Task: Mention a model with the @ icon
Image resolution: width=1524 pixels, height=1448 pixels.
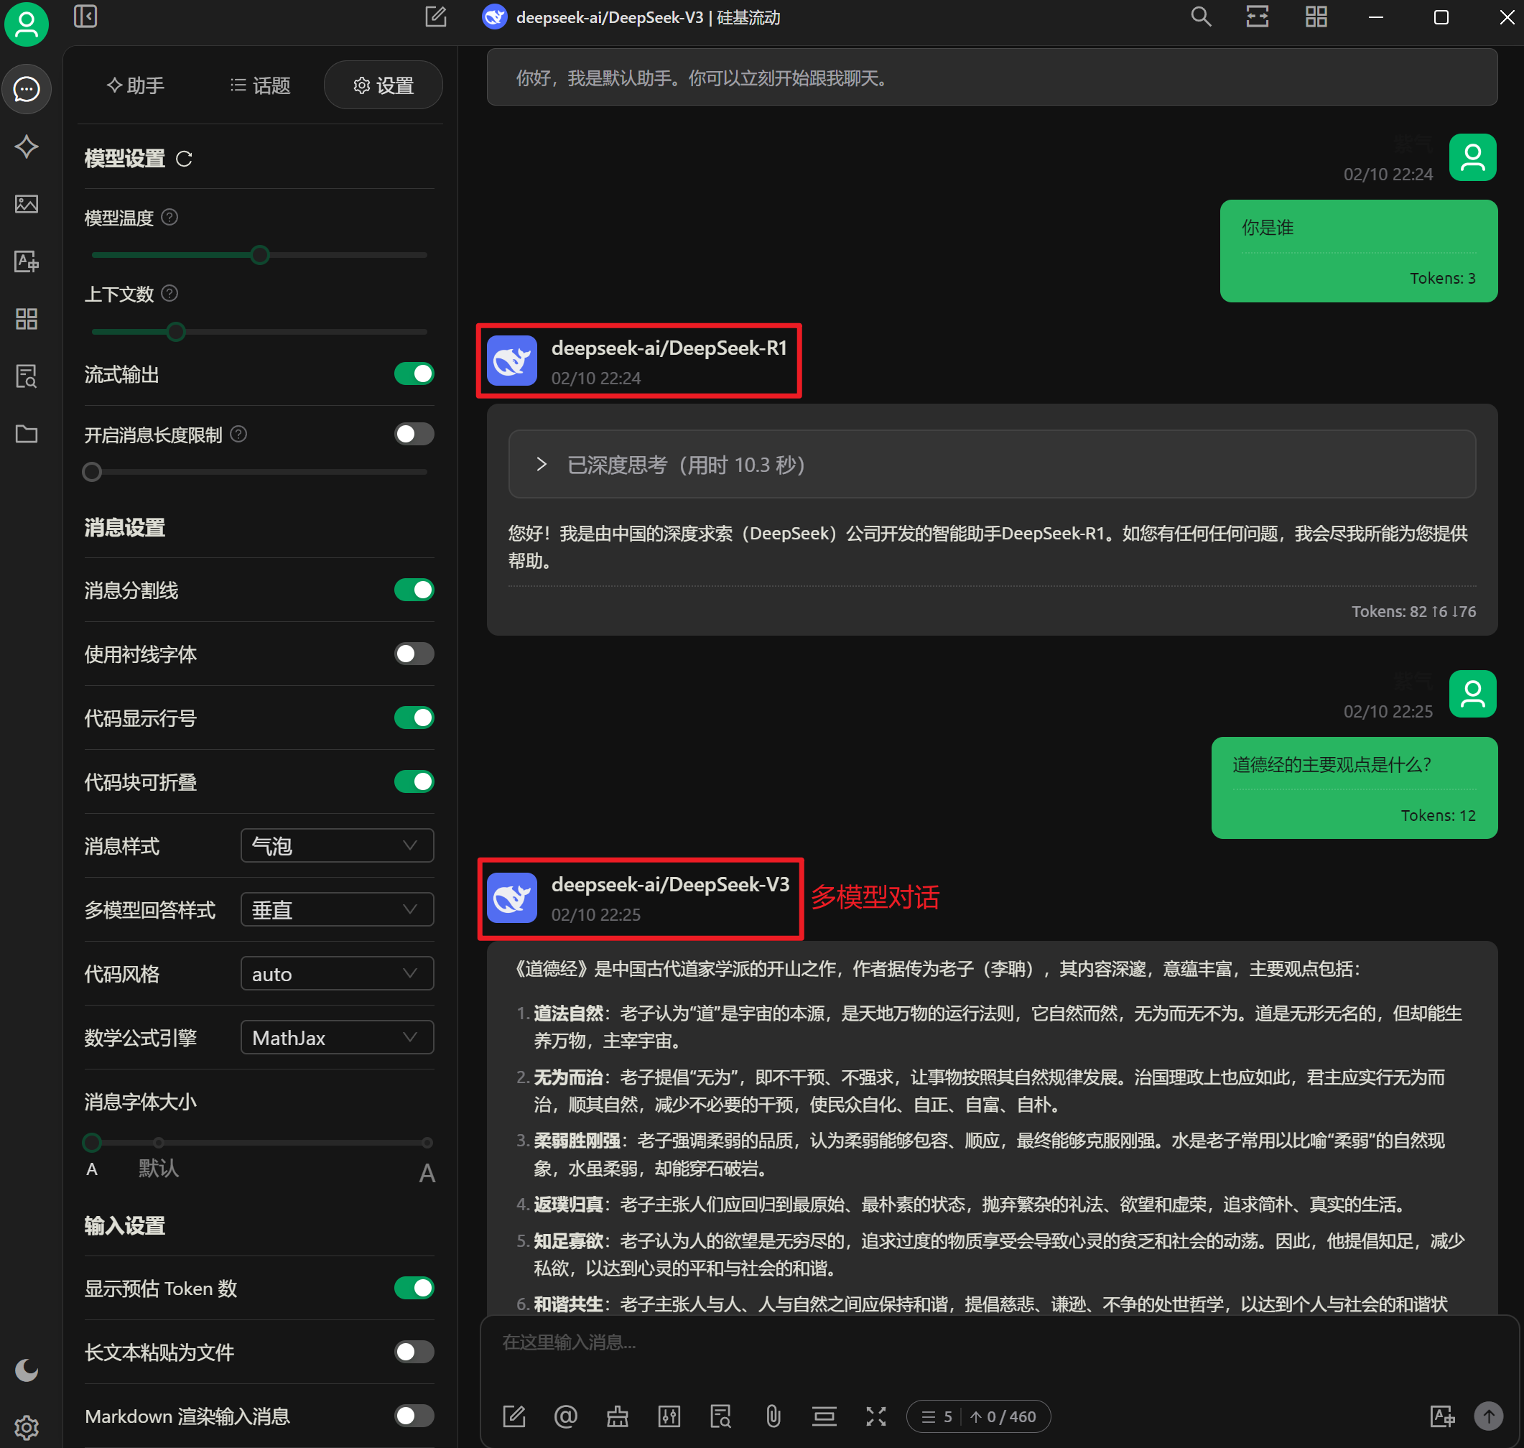Action: click(x=566, y=1416)
